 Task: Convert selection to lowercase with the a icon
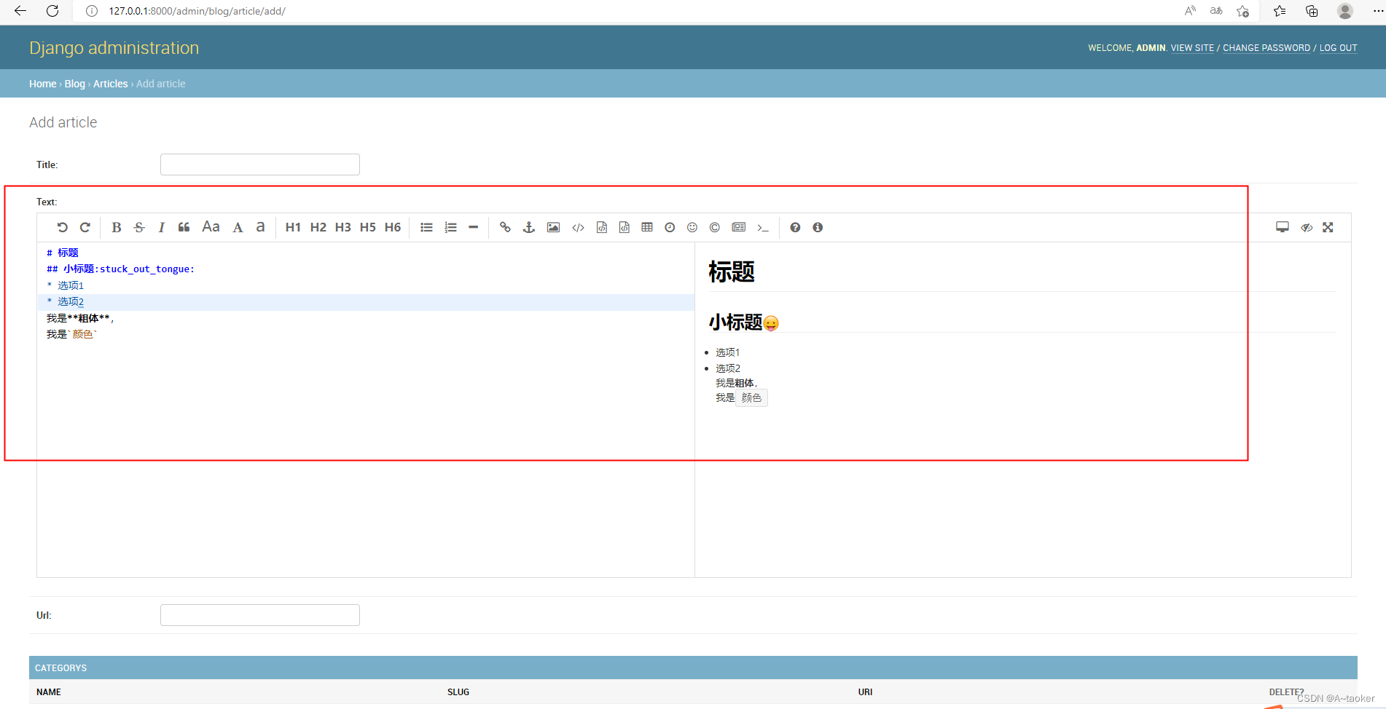[x=260, y=227]
